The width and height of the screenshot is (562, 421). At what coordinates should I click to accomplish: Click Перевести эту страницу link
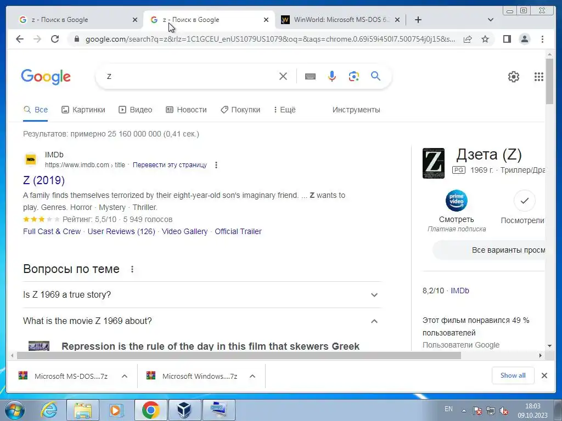click(170, 165)
